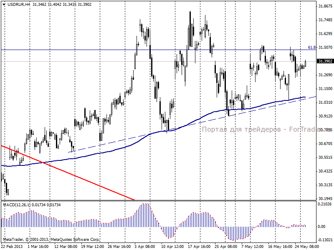Select the MACD scale value 0.21026
334x250 pixels.
click(325, 204)
